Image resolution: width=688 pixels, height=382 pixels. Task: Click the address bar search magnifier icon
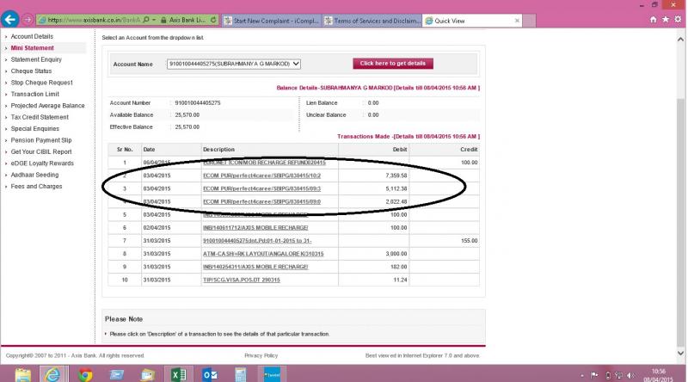(146, 20)
